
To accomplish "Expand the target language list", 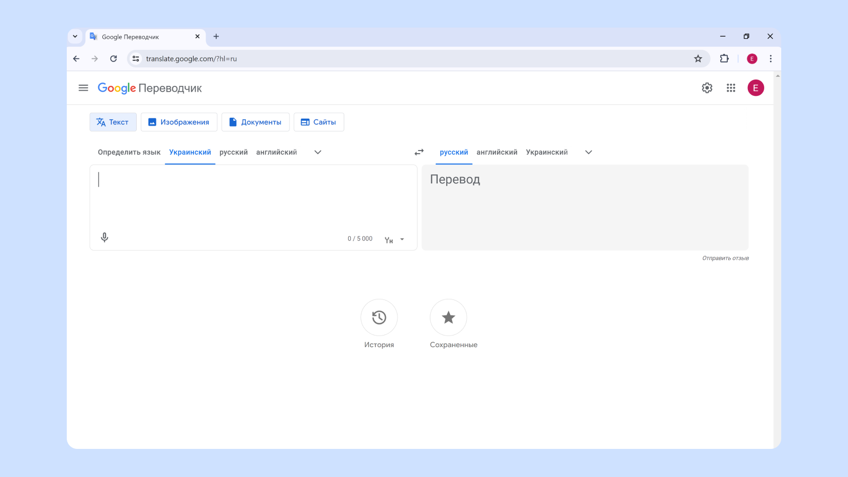I will (588, 152).
